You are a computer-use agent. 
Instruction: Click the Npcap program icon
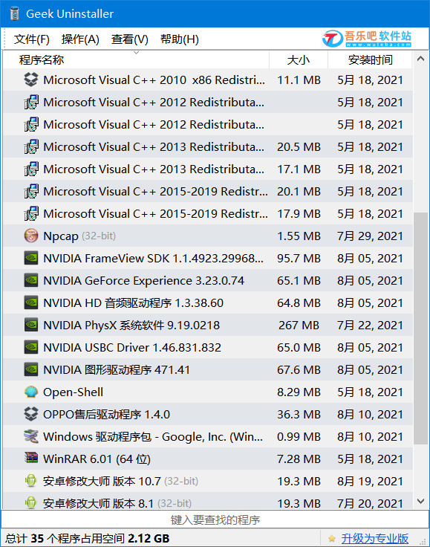[x=31, y=236]
